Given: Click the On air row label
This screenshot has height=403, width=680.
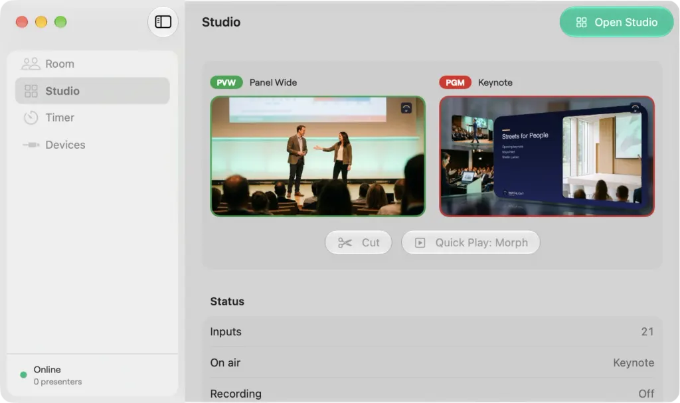Looking at the screenshot, I should coord(225,363).
